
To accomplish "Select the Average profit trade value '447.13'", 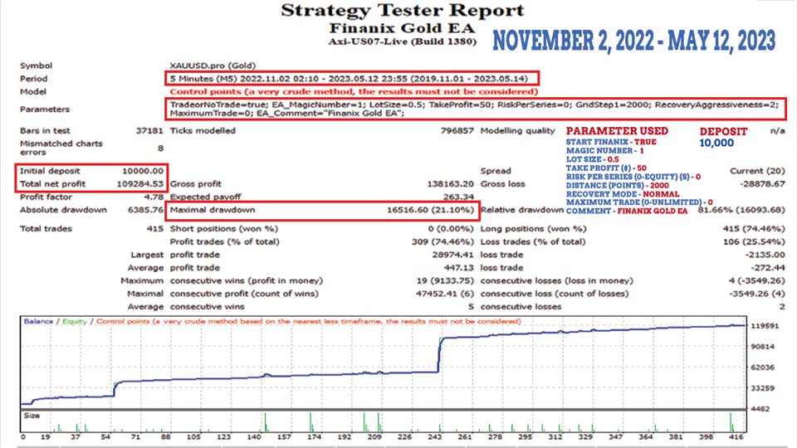I will 458,268.
